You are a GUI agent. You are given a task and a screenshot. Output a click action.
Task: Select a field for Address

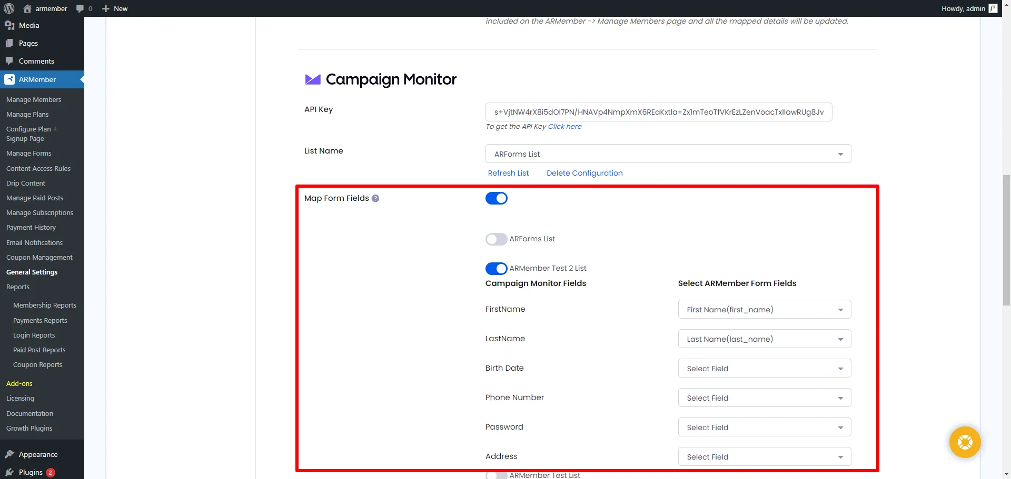tap(765, 457)
